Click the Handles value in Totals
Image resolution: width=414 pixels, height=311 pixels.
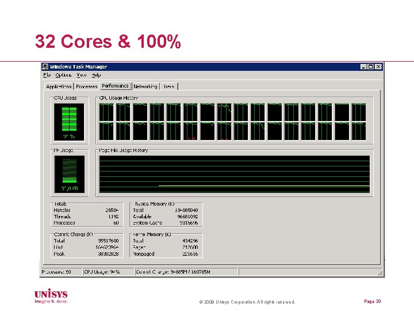(112, 210)
